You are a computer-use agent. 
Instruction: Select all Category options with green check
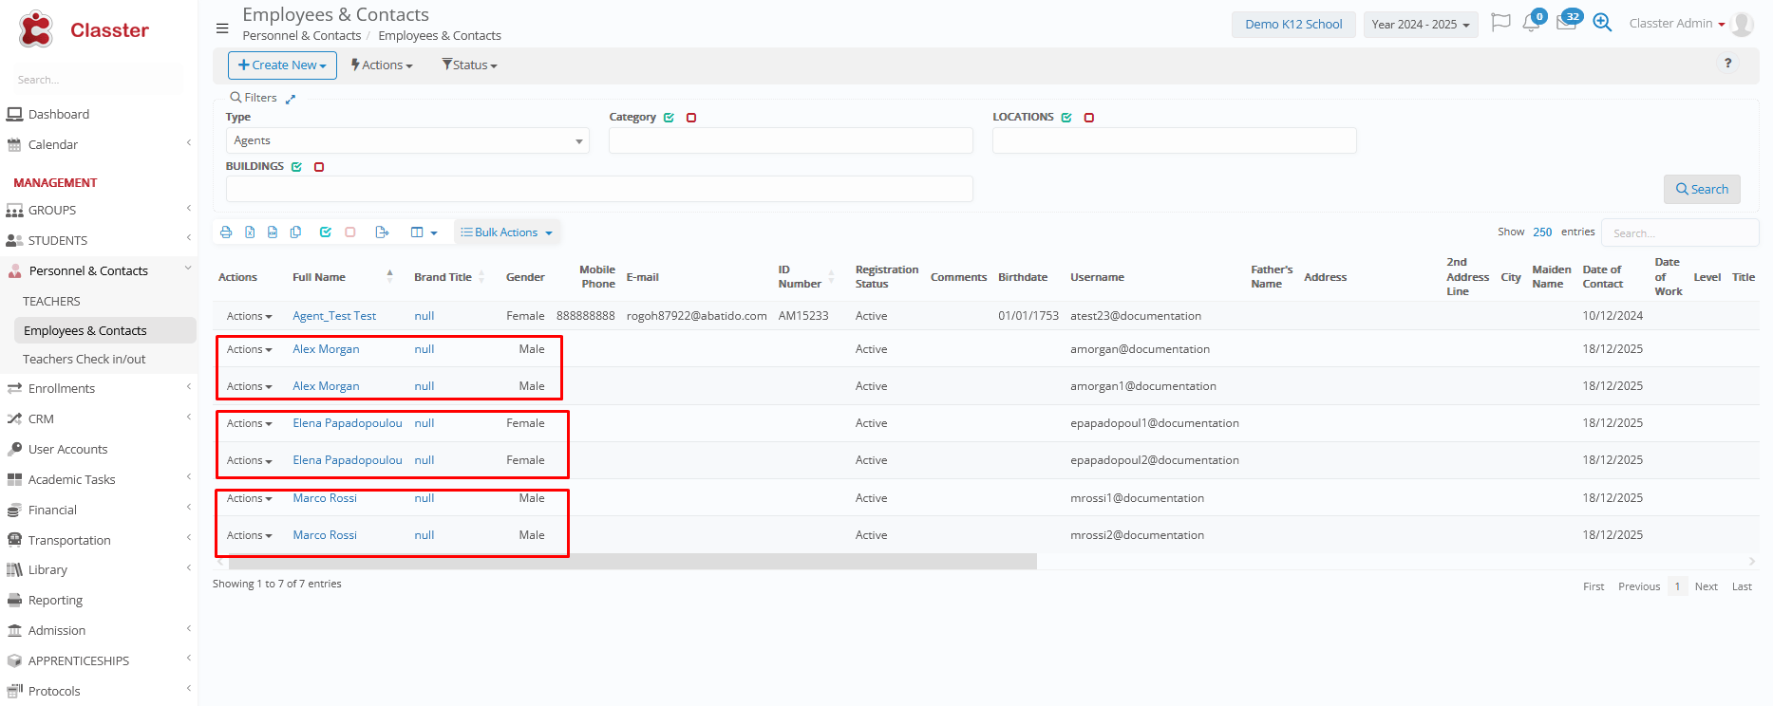(670, 118)
